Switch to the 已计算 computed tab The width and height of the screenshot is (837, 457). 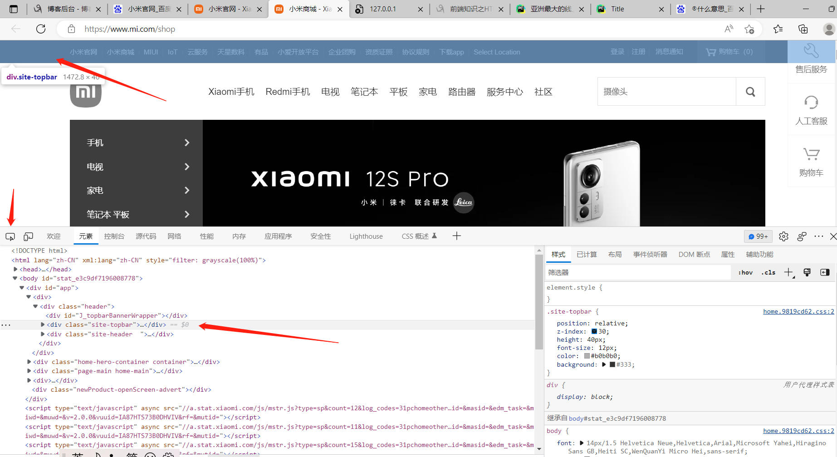coord(587,255)
